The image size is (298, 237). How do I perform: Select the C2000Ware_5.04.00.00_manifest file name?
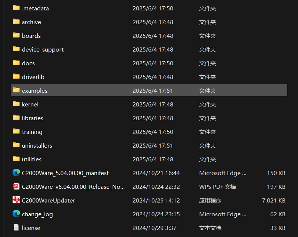point(66,173)
